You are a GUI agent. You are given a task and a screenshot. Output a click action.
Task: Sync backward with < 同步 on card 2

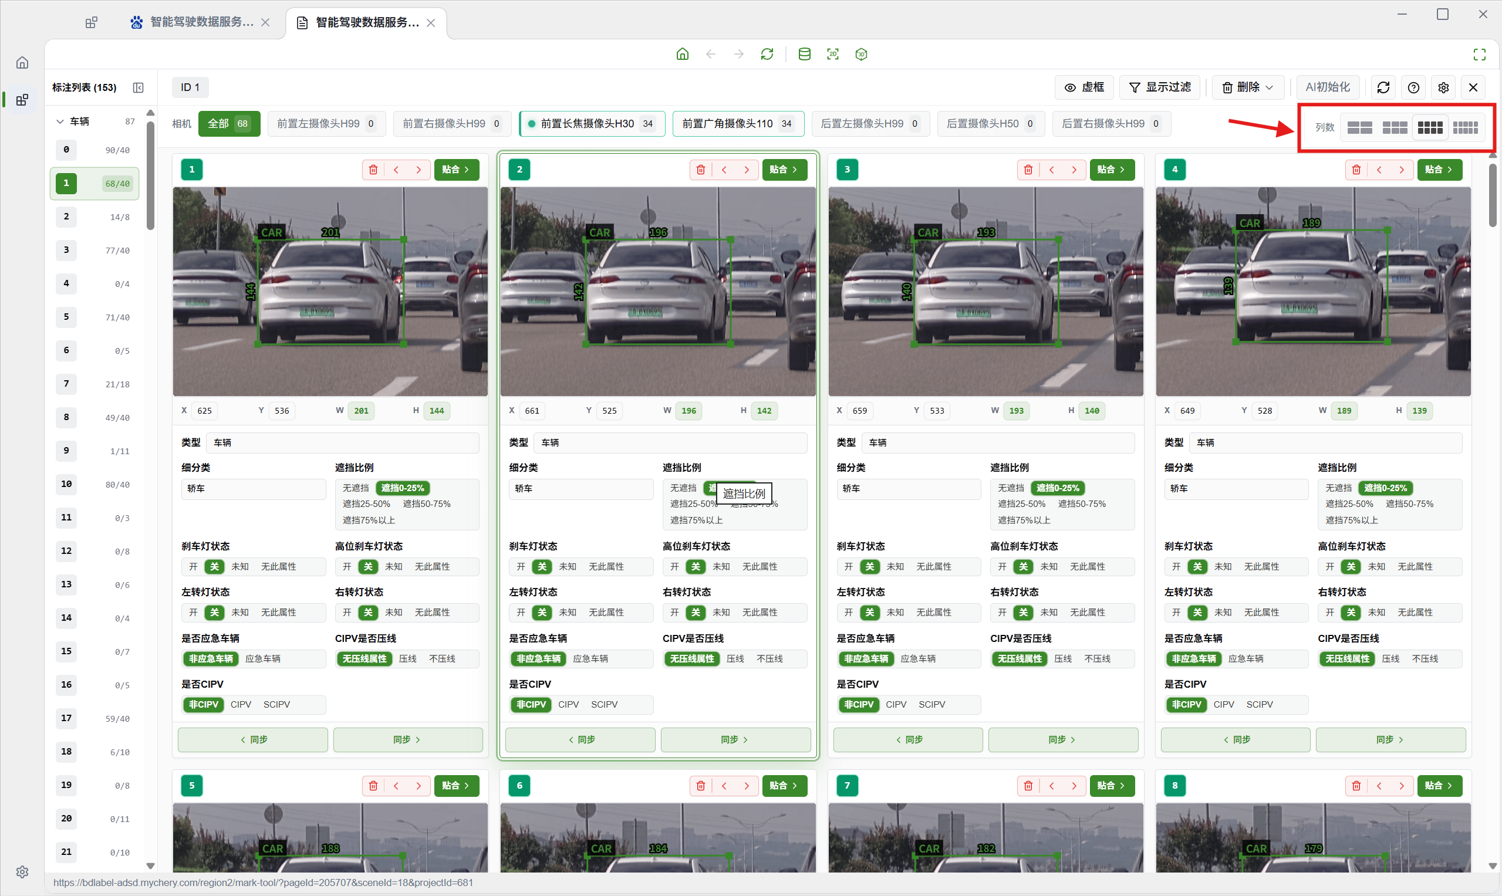click(580, 739)
